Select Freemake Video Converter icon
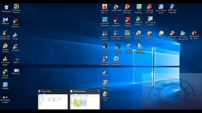The width and height of the screenshot is (202, 113). (x=105, y=84)
